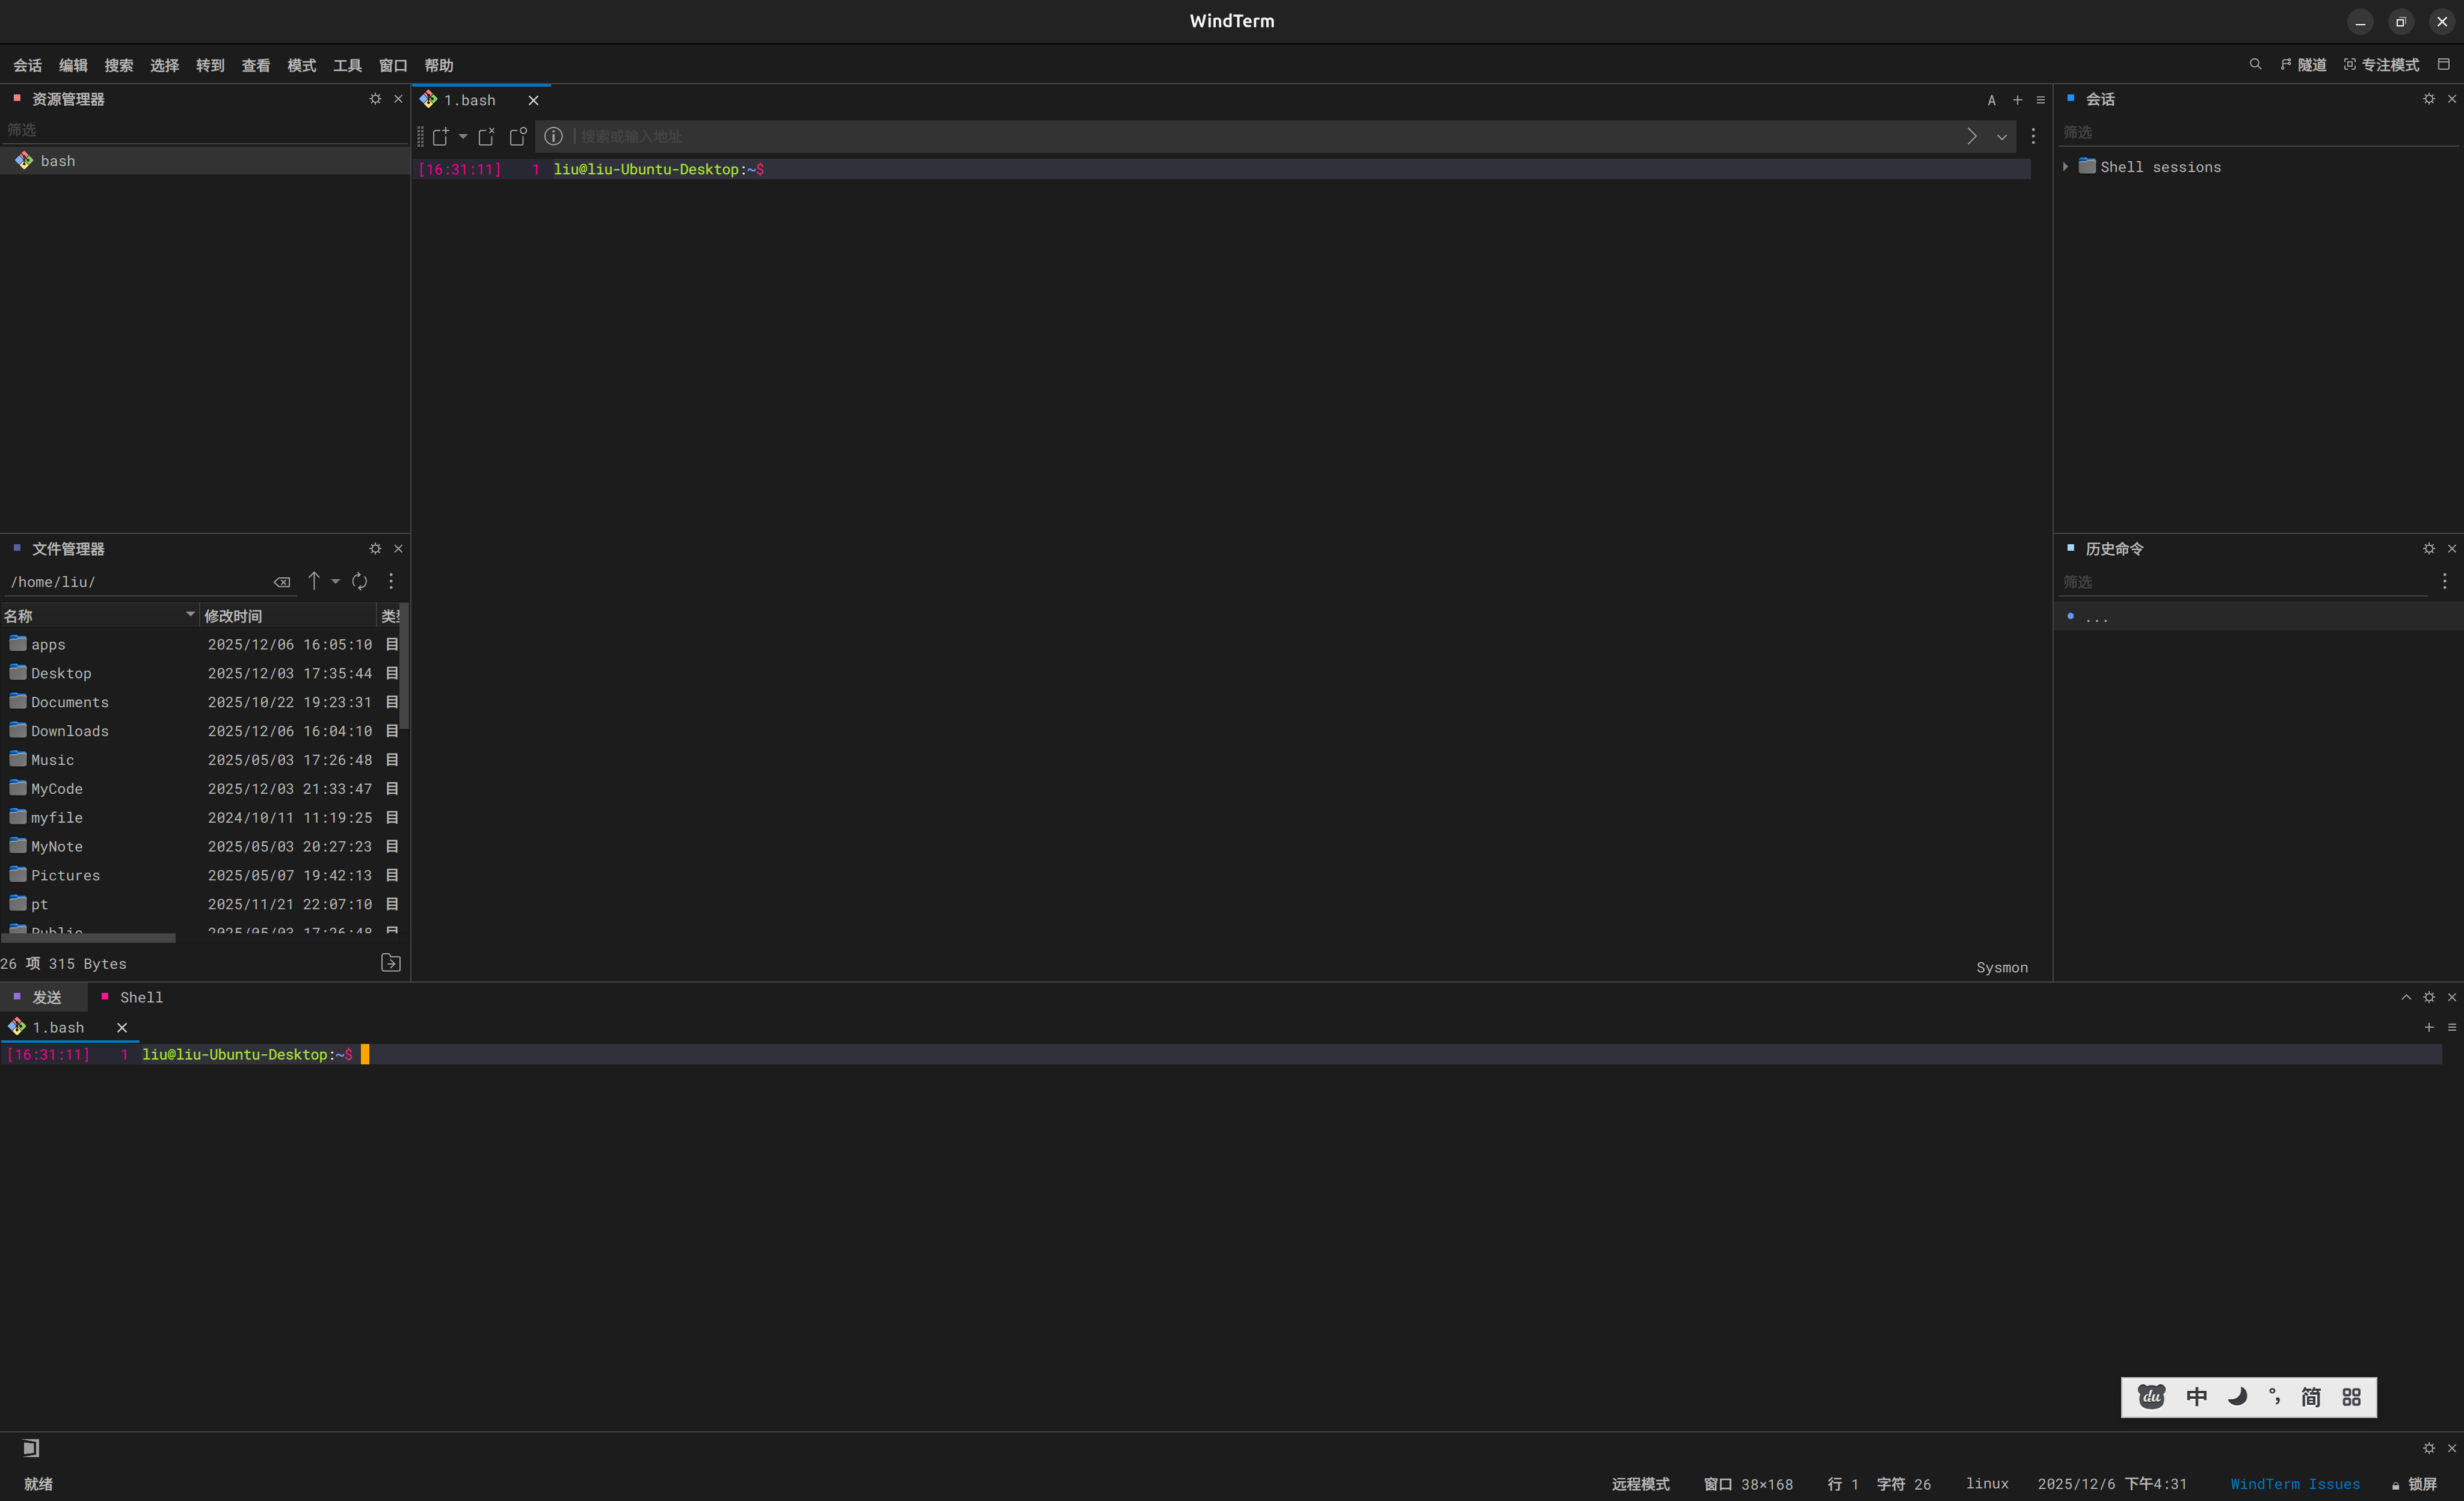This screenshot has height=1501, width=2464.
Task: Open the WindTerm Issues link
Action: 2294,1484
